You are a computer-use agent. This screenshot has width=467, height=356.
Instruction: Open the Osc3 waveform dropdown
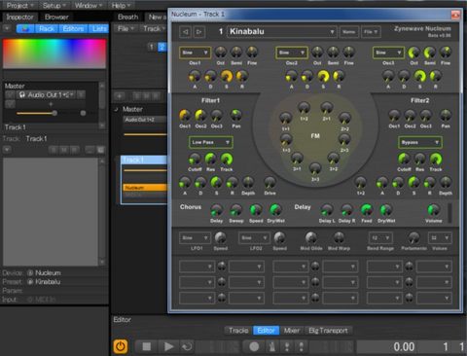coord(388,53)
